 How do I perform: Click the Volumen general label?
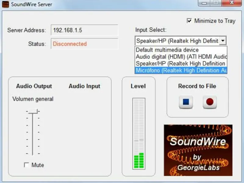tap(33, 99)
